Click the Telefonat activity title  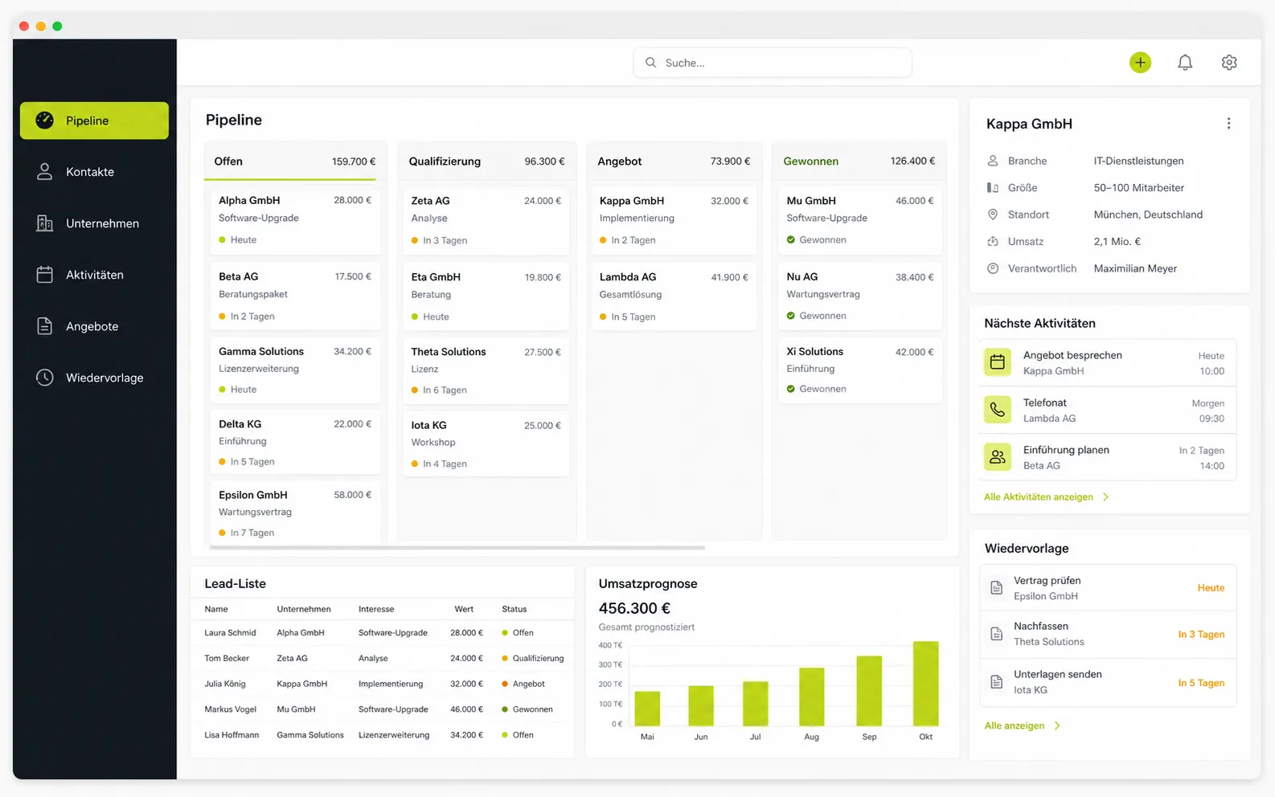click(x=1044, y=403)
